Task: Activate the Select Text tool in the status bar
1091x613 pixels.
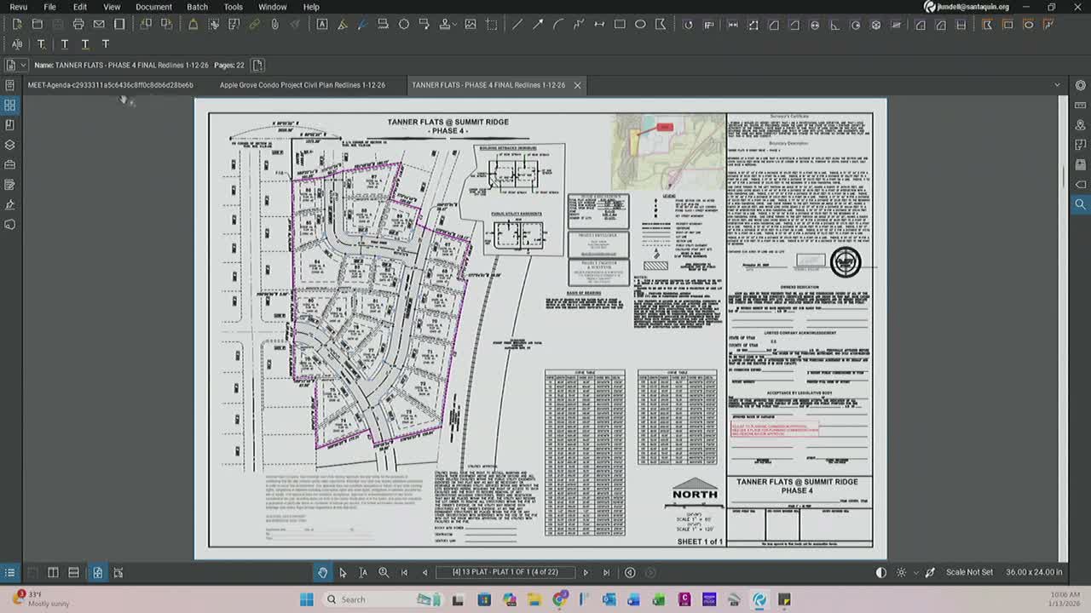Action: [x=362, y=572]
